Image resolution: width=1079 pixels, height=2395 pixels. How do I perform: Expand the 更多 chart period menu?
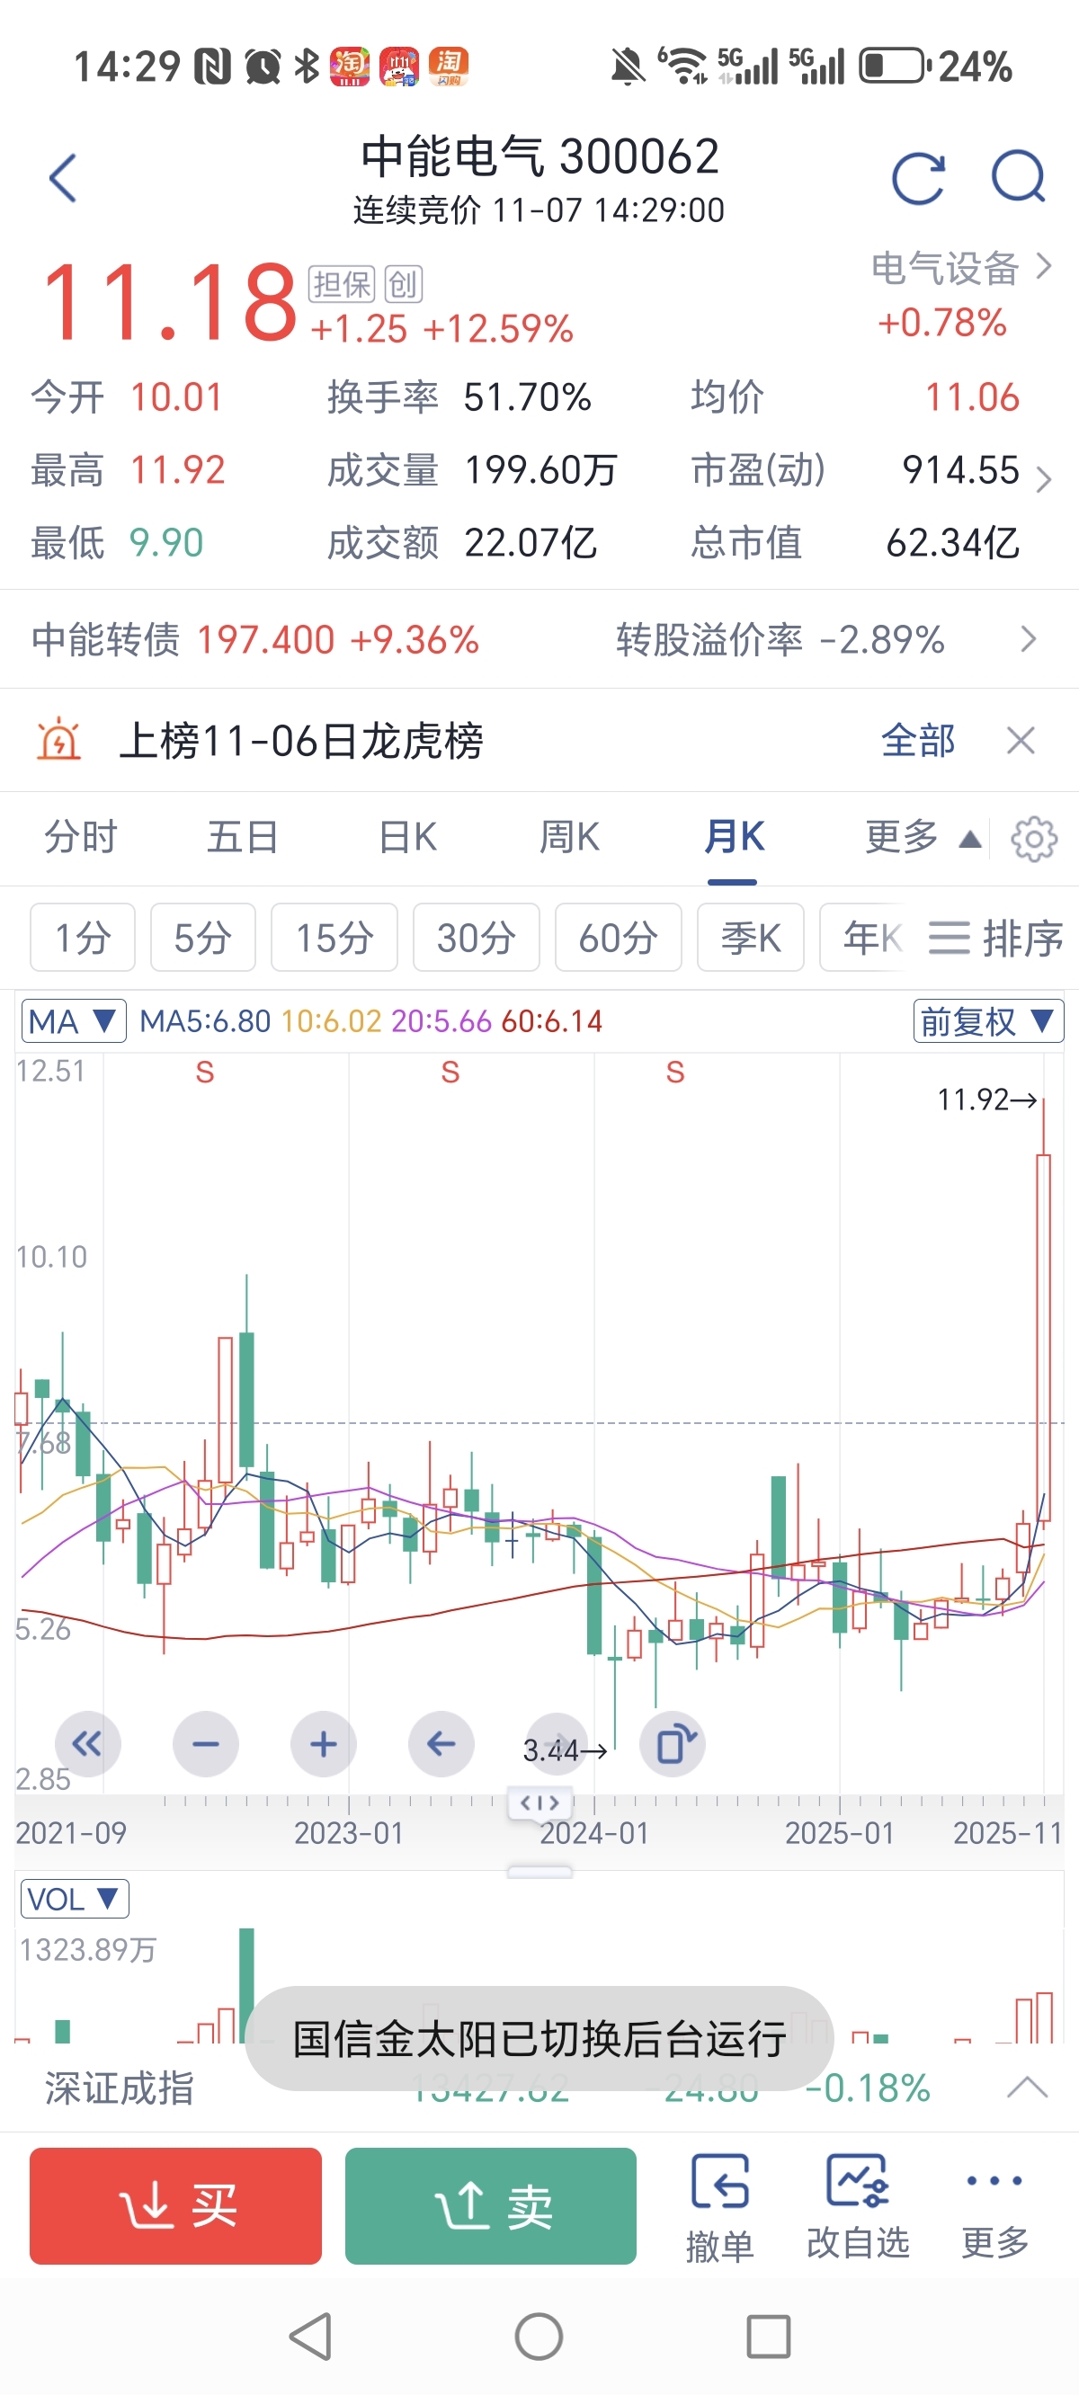pyautogui.click(x=922, y=838)
